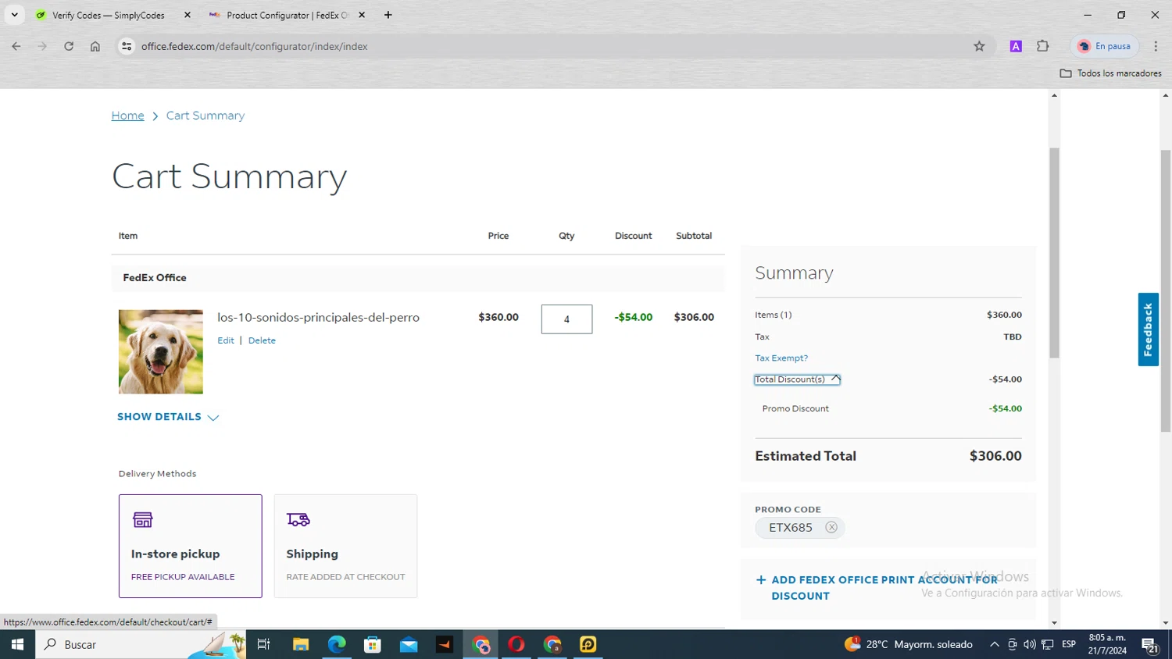Open Chrome three-dot menu
1172x659 pixels.
[1156, 46]
